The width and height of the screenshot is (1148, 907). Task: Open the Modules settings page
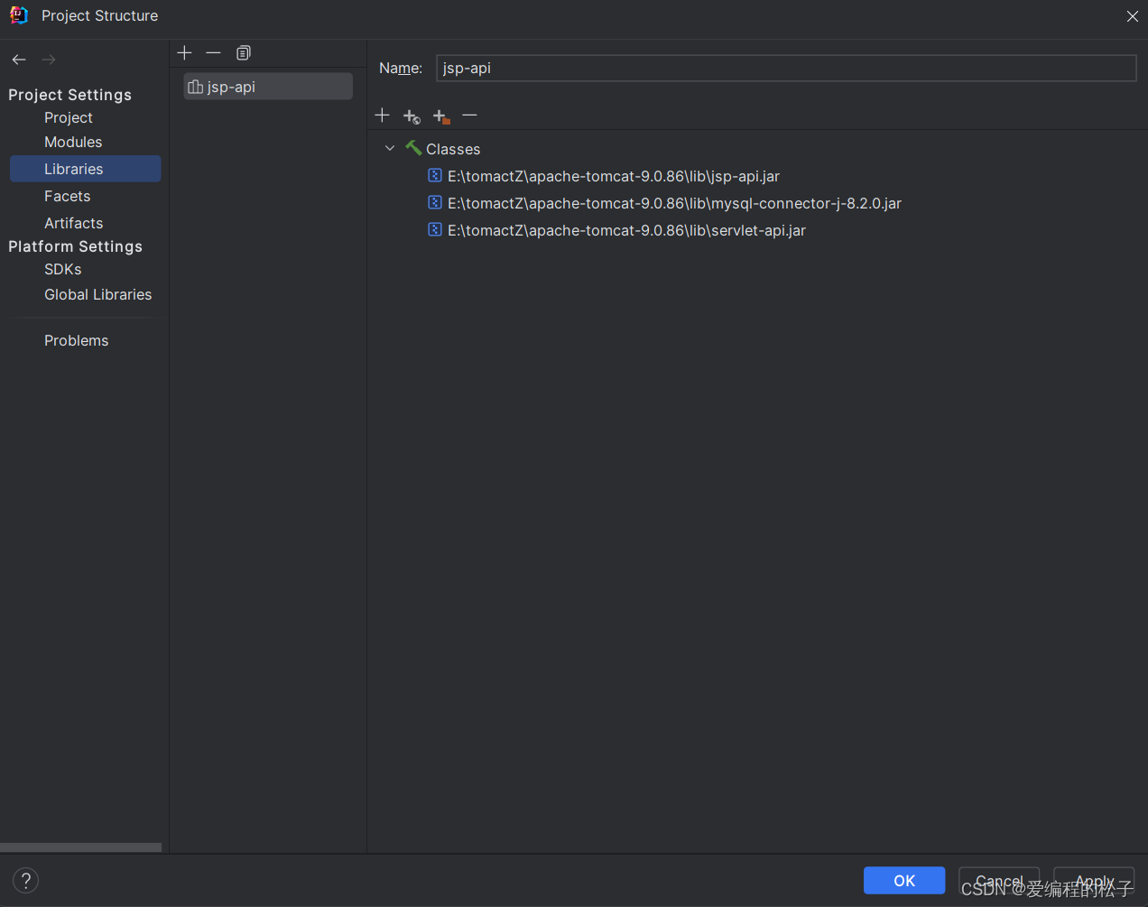click(x=73, y=142)
